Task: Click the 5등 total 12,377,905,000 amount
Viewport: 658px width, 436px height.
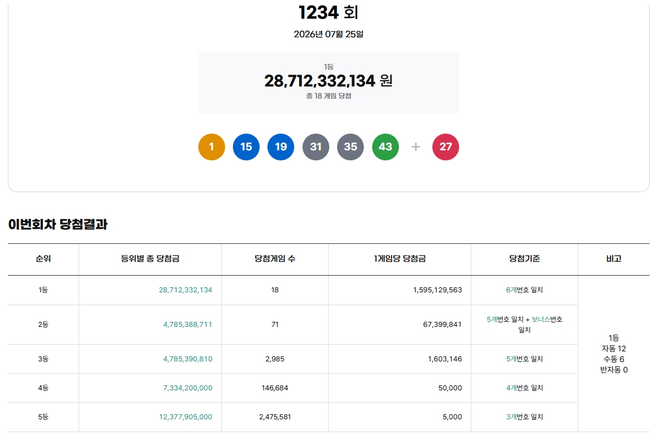Action: (186, 417)
